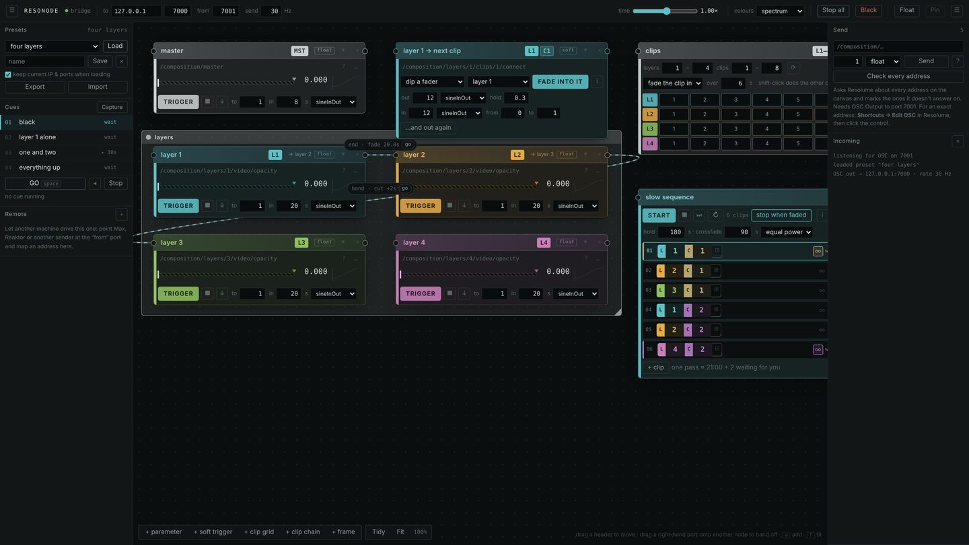969x545 pixels.
Task: Add a clip chain node
Action: [303, 532]
